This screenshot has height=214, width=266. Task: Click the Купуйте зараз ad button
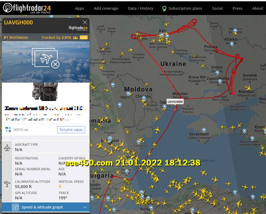click(x=71, y=130)
